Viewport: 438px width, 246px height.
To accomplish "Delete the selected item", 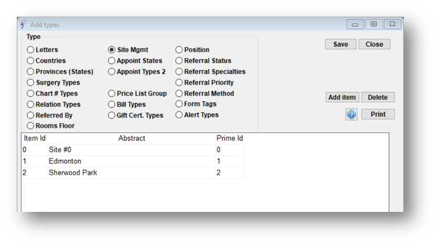I will point(378,97).
